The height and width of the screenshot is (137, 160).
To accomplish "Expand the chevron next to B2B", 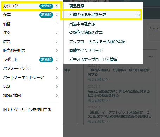I will point(57,86).
